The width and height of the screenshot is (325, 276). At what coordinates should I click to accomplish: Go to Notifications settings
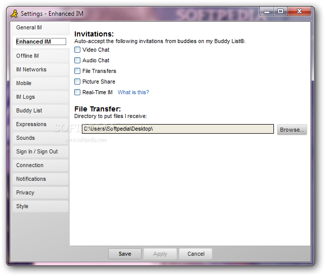pos(40,179)
